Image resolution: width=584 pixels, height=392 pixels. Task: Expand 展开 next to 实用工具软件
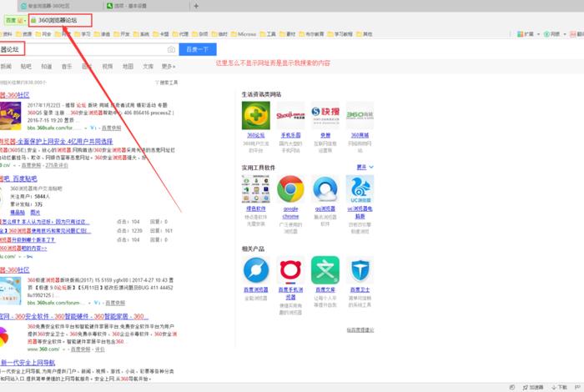[x=365, y=167]
